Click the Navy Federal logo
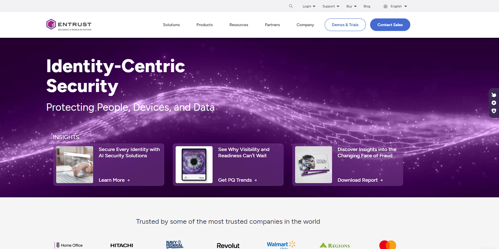The image size is (499, 249). tap(174, 244)
